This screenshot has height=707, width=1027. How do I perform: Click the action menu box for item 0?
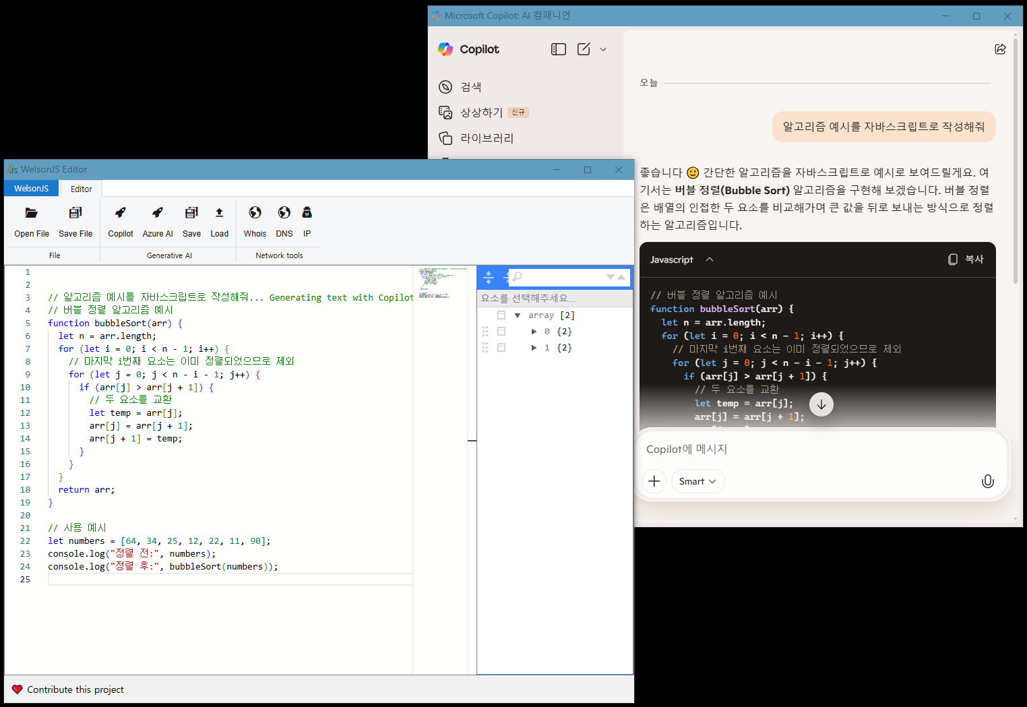(501, 332)
